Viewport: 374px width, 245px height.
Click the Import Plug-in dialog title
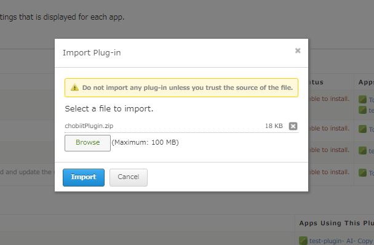coord(92,53)
